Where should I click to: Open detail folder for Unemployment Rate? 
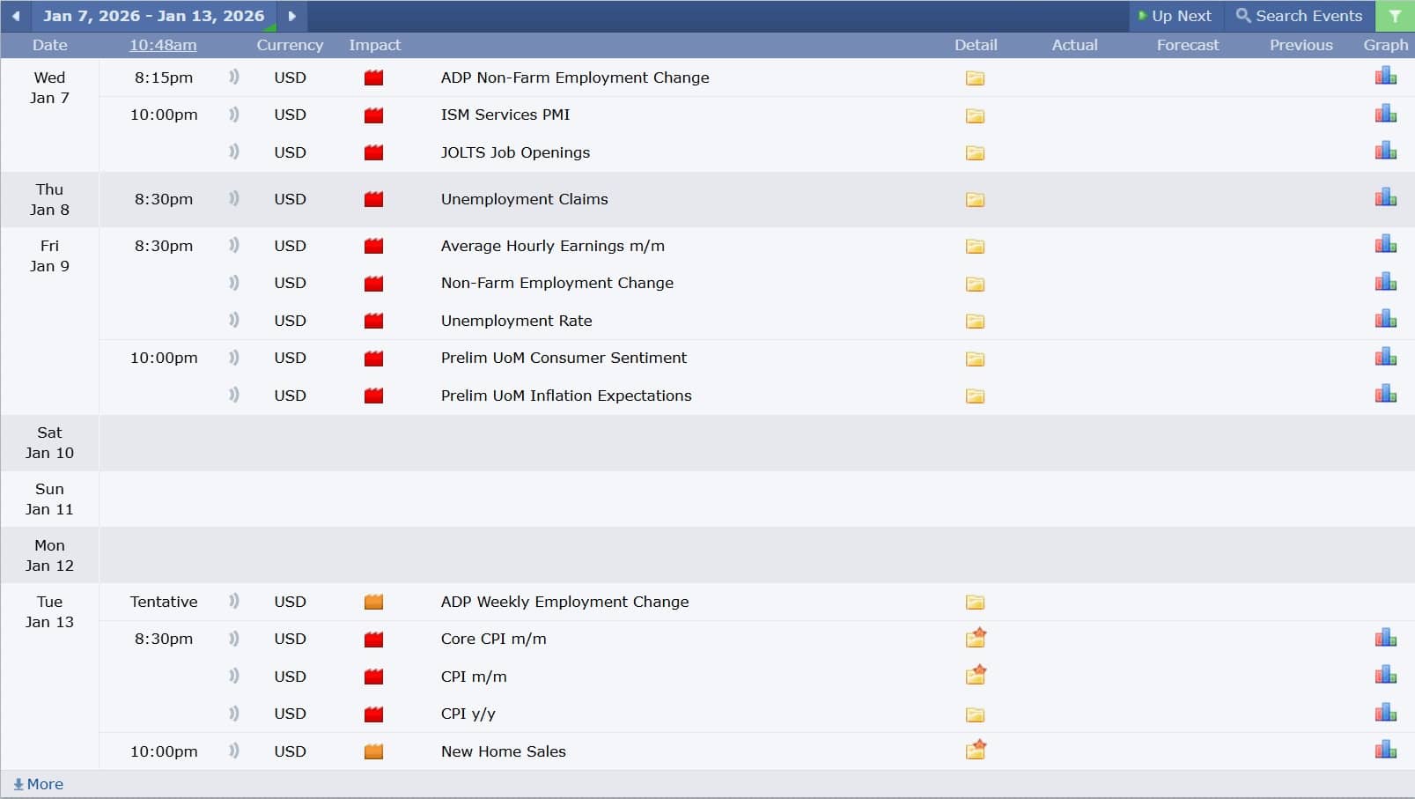click(975, 322)
